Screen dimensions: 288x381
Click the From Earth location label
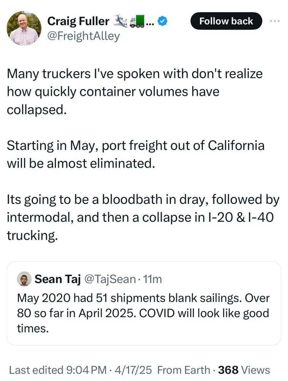tap(183, 370)
